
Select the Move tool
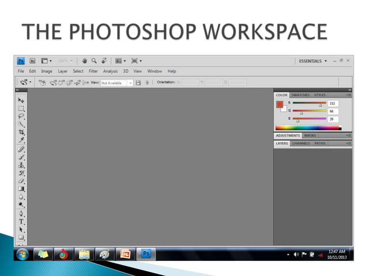(x=21, y=100)
